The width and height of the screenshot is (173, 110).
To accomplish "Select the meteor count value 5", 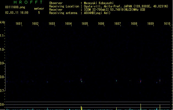I will coord(39,13).
